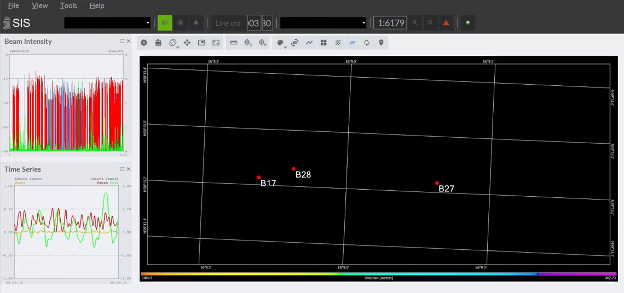This screenshot has width=624, height=293.
Task: Click the line counter field showing 03
Action: coord(254,23)
